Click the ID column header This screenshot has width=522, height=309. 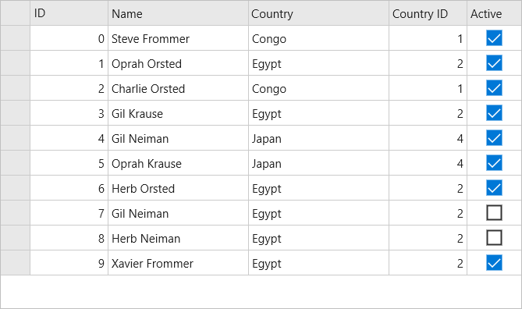click(x=69, y=13)
